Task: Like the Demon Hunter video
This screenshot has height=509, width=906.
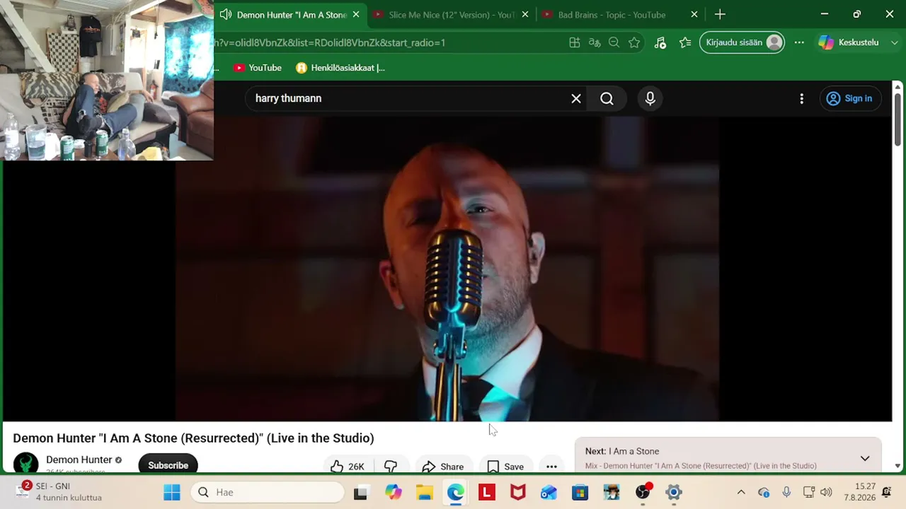Action: pyautogui.click(x=347, y=466)
